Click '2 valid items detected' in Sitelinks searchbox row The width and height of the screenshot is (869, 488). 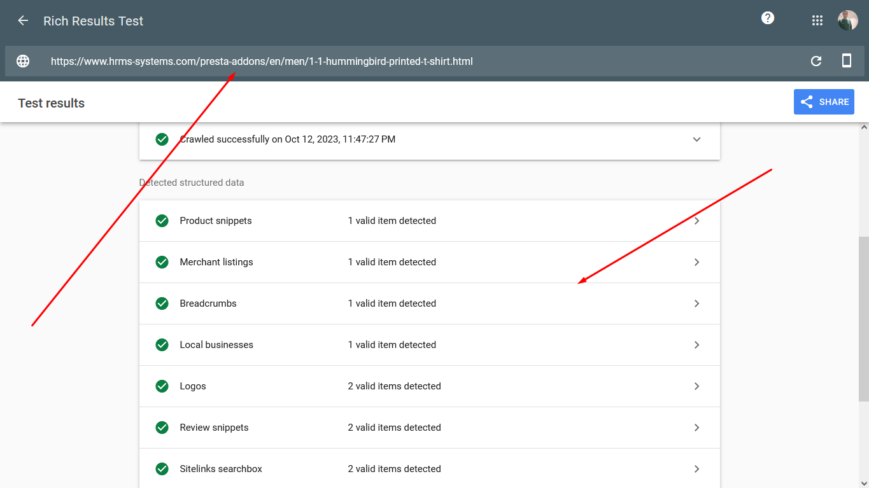point(395,469)
